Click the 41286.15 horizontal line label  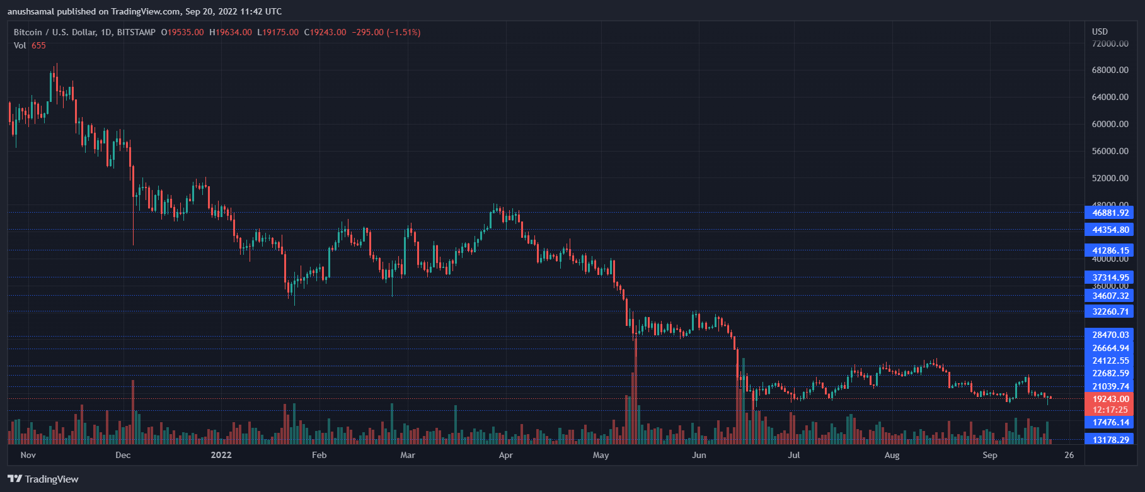[x=1109, y=250]
